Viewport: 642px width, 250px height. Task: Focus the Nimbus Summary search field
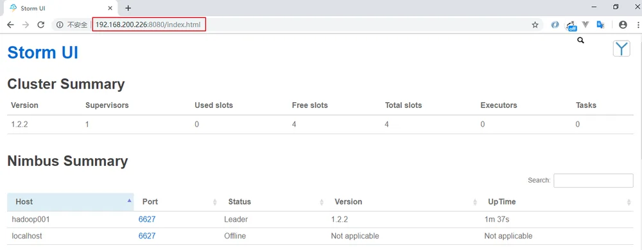(593, 181)
